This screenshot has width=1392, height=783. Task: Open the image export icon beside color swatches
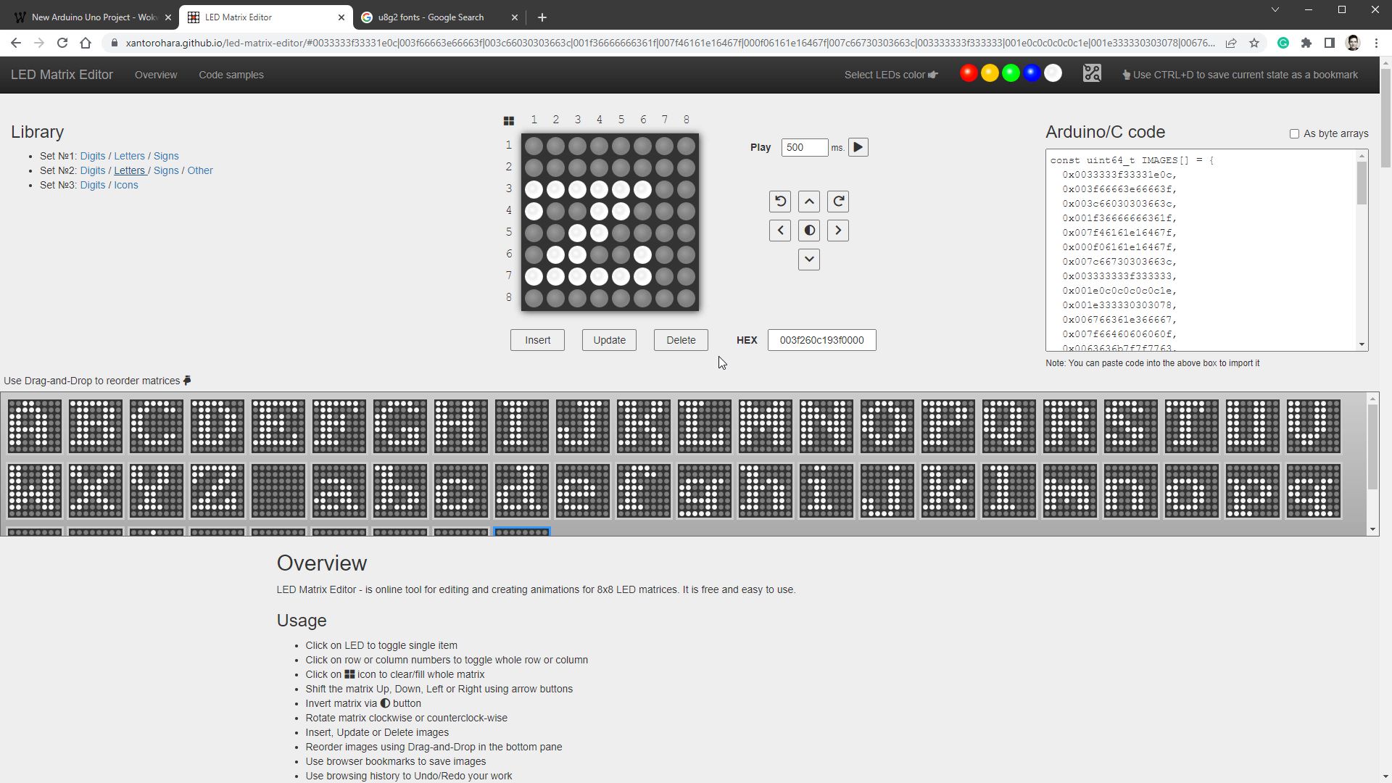click(1092, 72)
